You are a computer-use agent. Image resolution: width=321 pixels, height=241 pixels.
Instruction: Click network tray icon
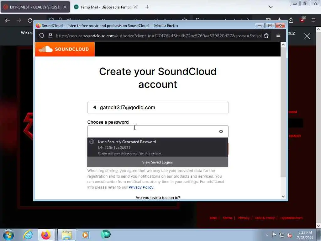coord(282,235)
